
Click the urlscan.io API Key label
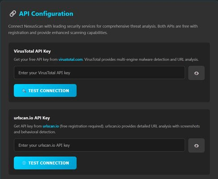pos(32,118)
